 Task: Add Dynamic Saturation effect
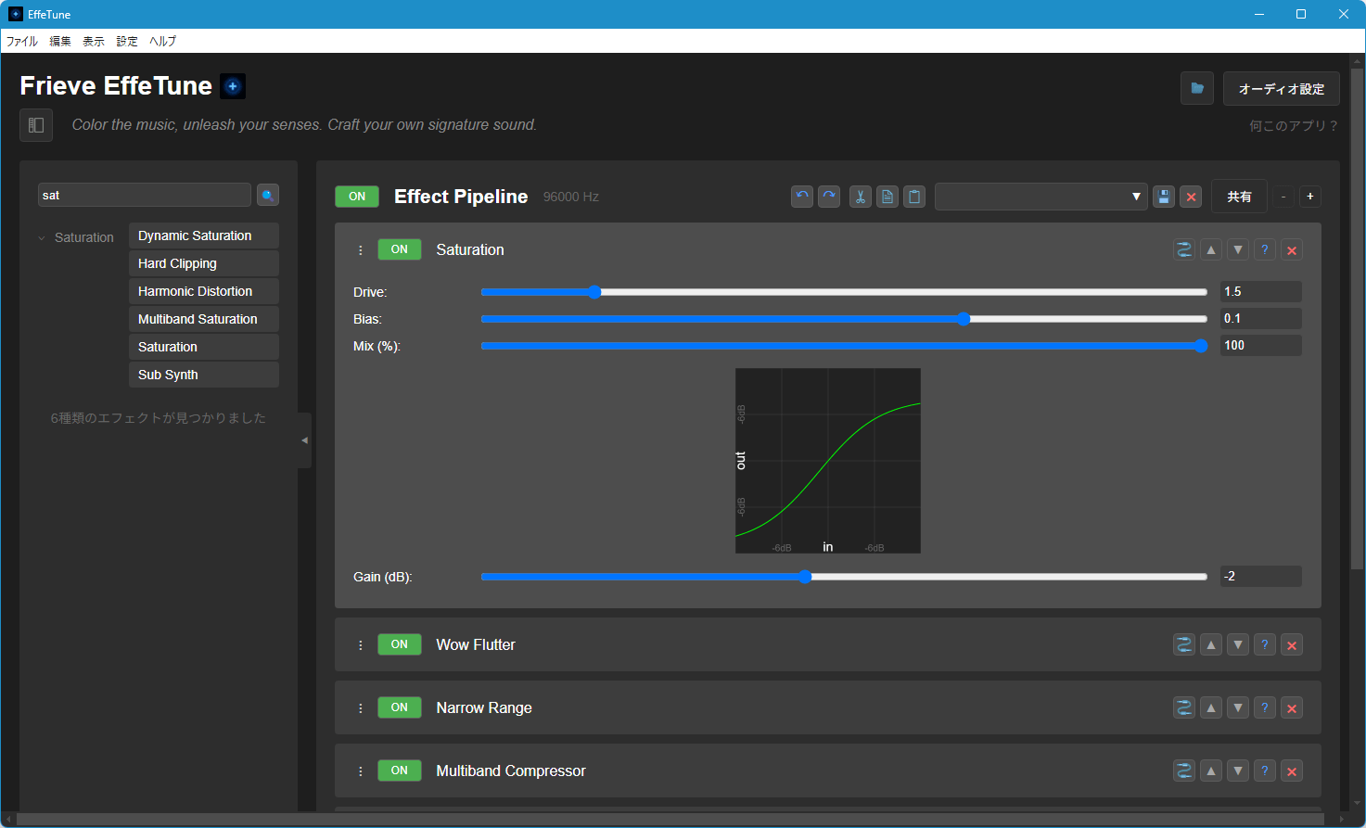point(204,236)
